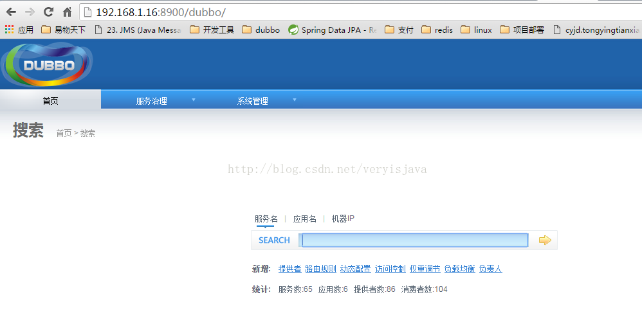Image resolution: width=642 pixels, height=324 pixels.
Task: Click the 负载均衡 add link
Action: point(460,269)
